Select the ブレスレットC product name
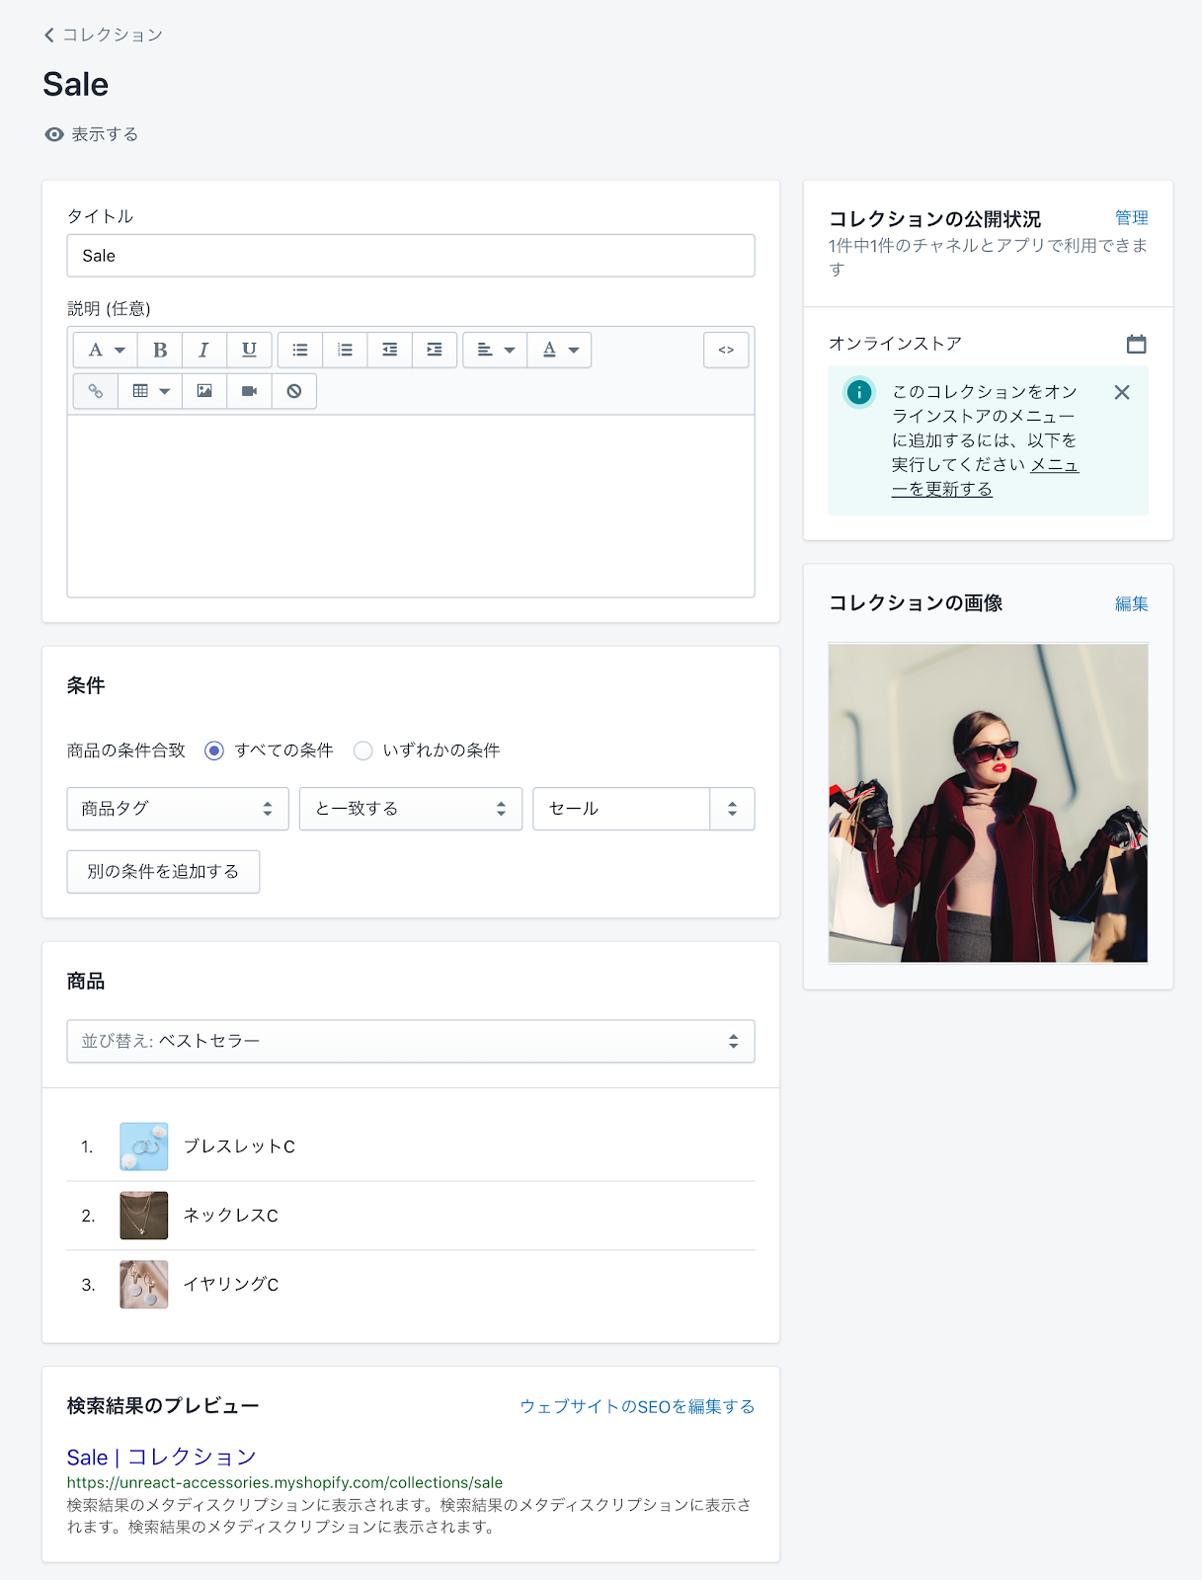The height and width of the screenshot is (1580, 1202). (x=240, y=1146)
